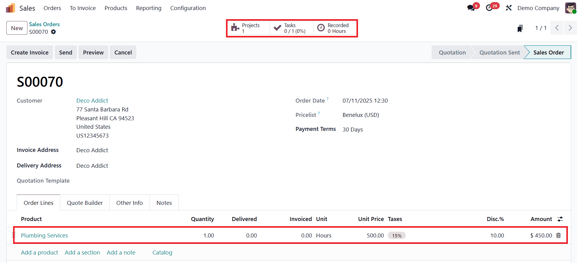Switch to the Other Info tab

coord(130,203)
